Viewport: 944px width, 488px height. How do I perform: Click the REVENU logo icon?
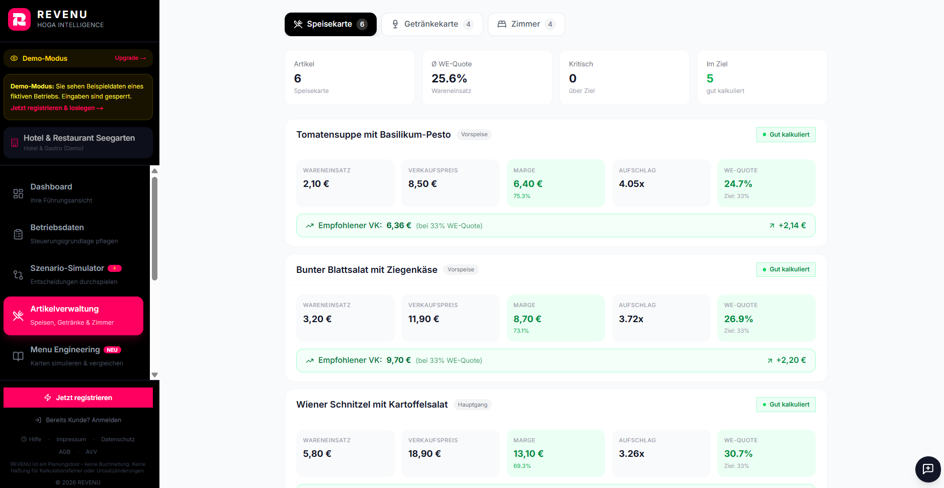pyautogui.click(x=19, y=20)
